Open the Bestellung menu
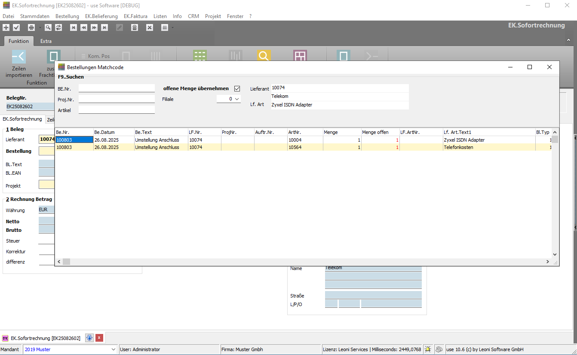This screenshot has height=355, width=577. click(68, 16)
